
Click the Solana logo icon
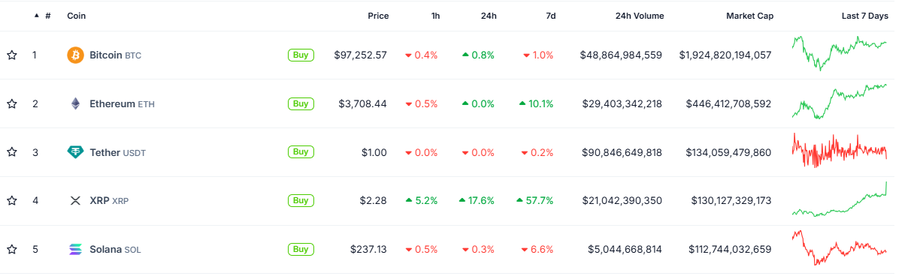point(75,249)
